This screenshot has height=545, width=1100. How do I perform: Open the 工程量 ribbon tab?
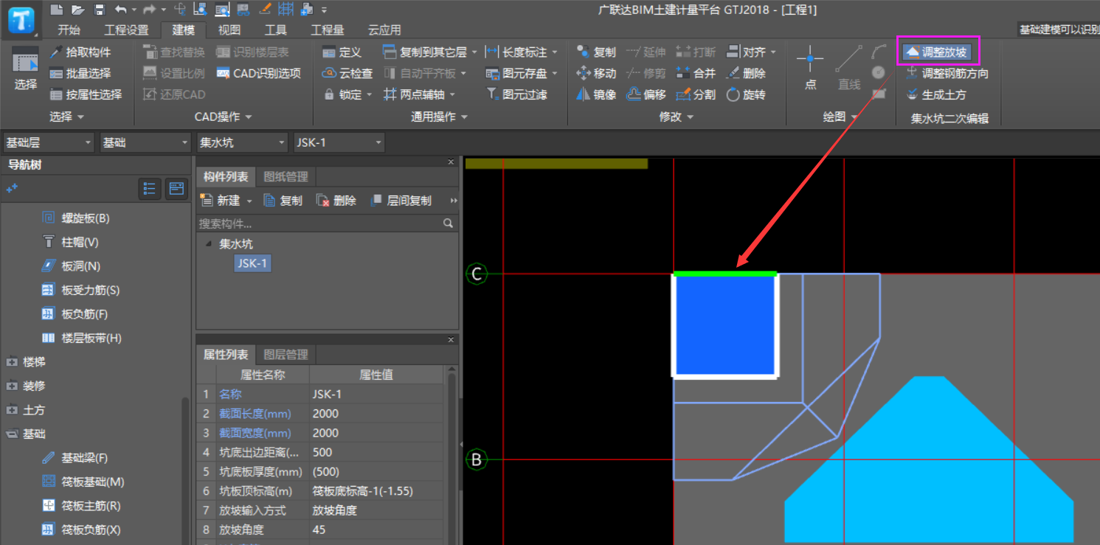coord(327,30)
